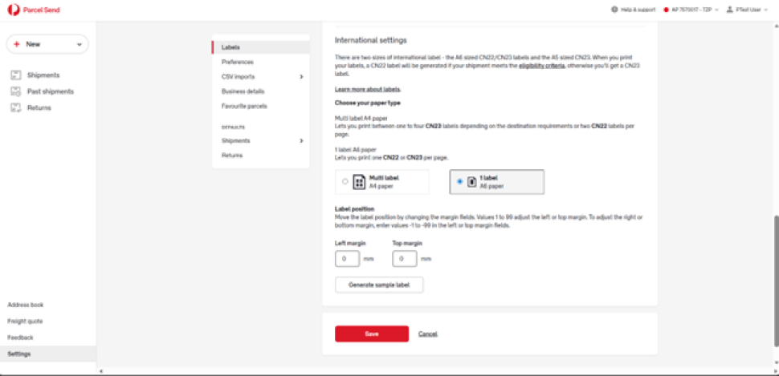Click the Top margin input field
779x376 pixels.
tap(405, 259)
